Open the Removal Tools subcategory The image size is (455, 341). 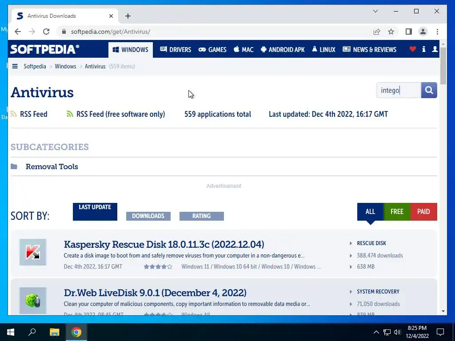point(52,167)
